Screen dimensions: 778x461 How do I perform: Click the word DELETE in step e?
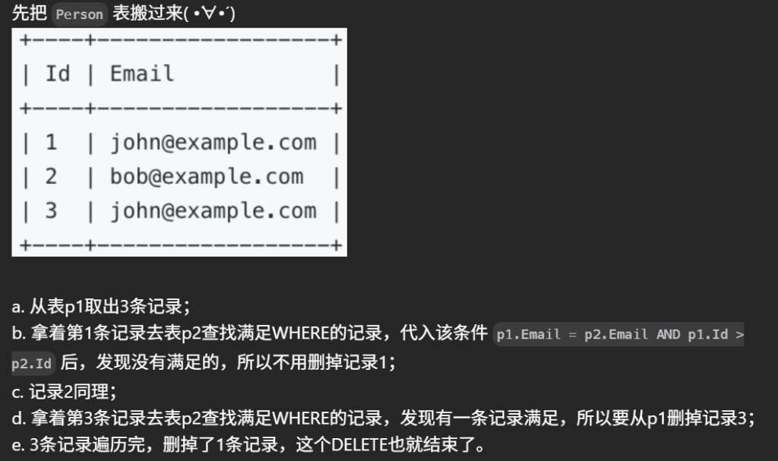(x=359, y=444)
